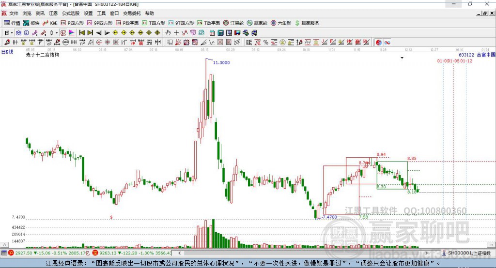Open the 浏览 menu

[27, 13]
